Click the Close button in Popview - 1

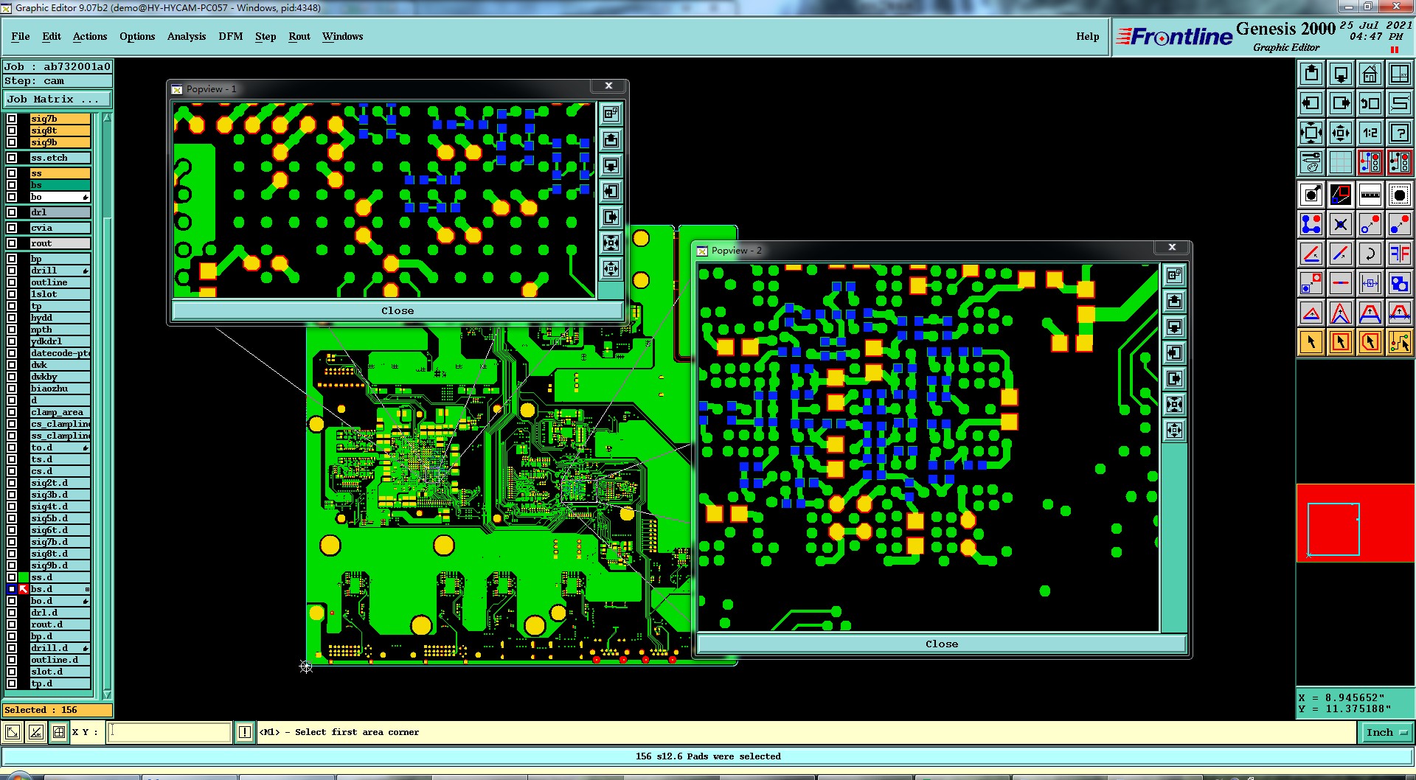[398, 310]
